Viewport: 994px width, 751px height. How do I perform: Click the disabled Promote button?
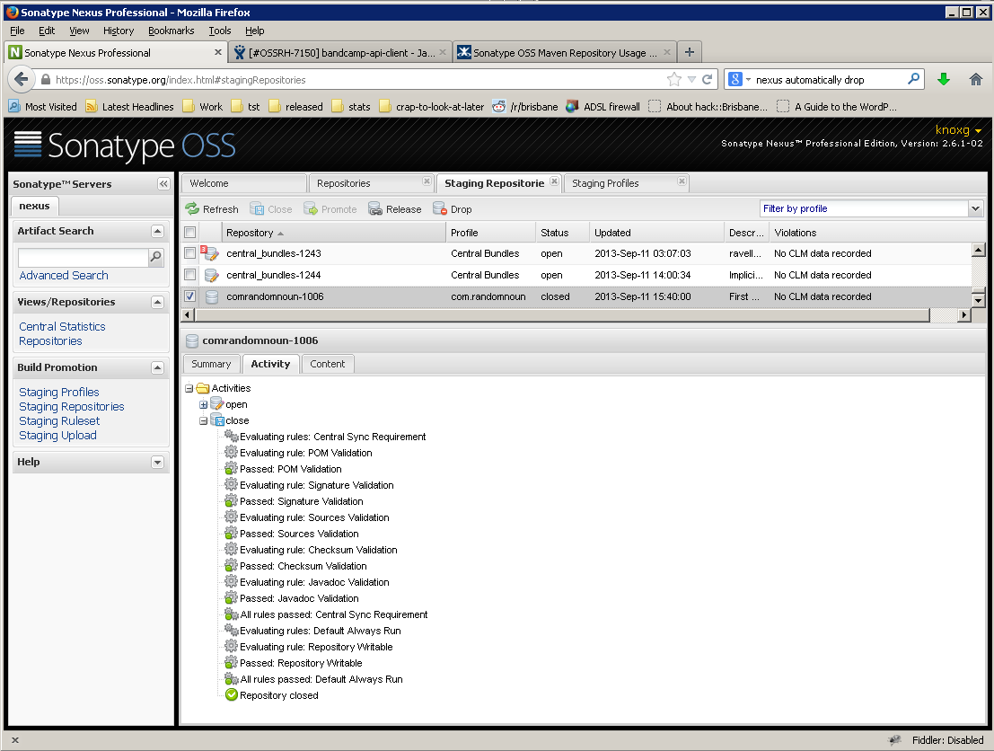point(330,208)
